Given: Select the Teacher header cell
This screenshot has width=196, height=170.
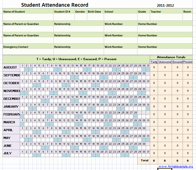Looking at the screenshot, I should [x=166, y=11].
